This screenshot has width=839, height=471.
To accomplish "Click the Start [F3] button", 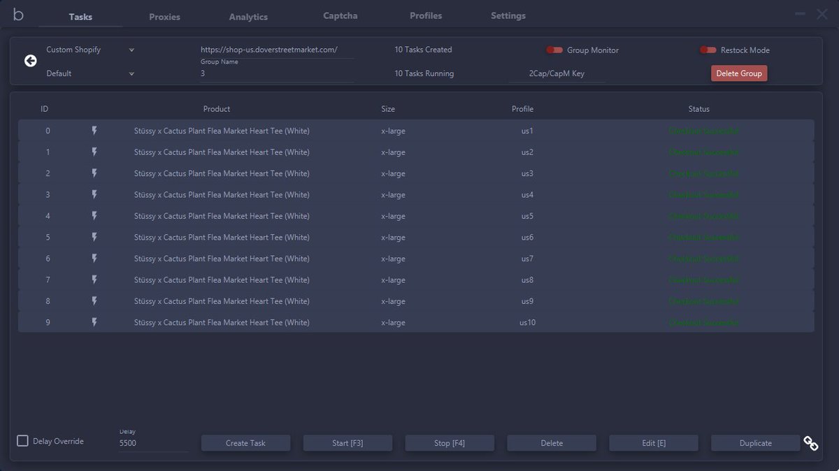I will [347, 443].
